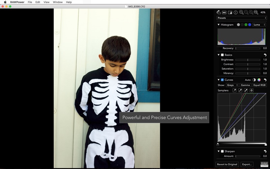The width and height of the screenshot is (270, 169).
Task: Click the Vibrancy slider
Action: pos(248,73)
